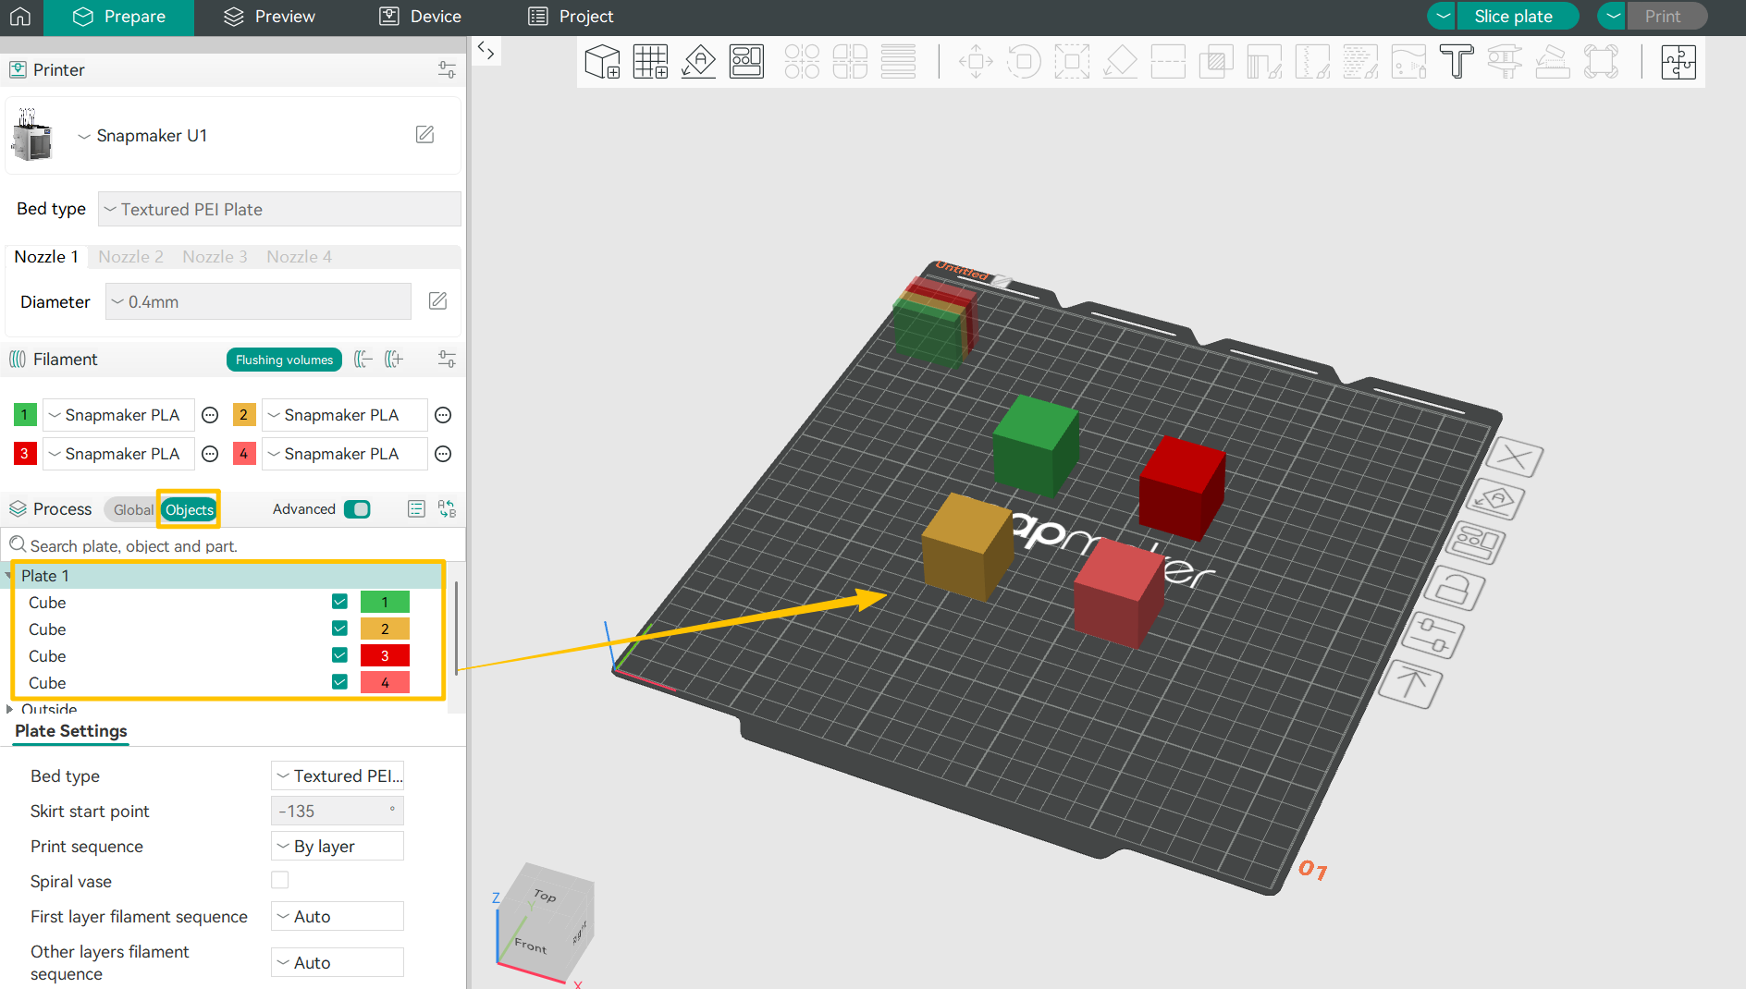1746x989 pixels.
Task: Toggle the Advanced settings switch
Action: pos(357,509)
